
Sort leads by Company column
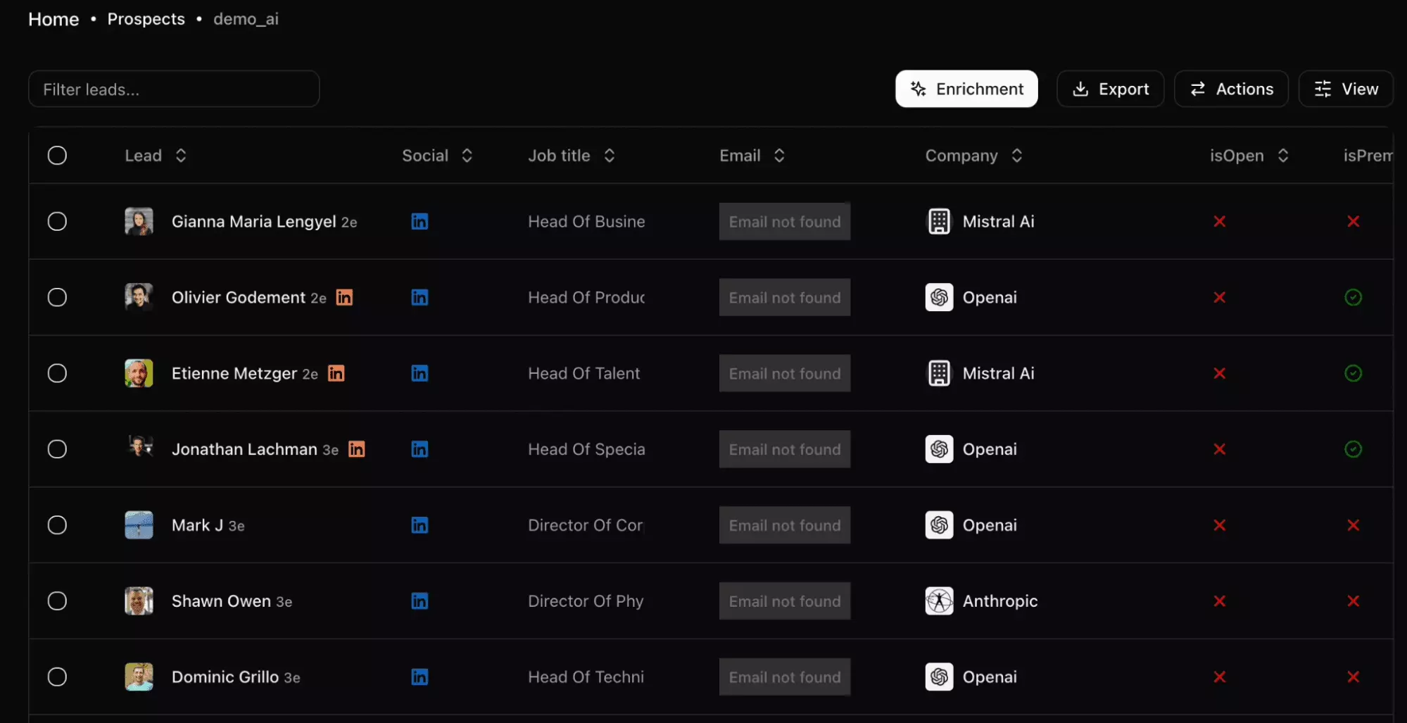pos(1016,155)
